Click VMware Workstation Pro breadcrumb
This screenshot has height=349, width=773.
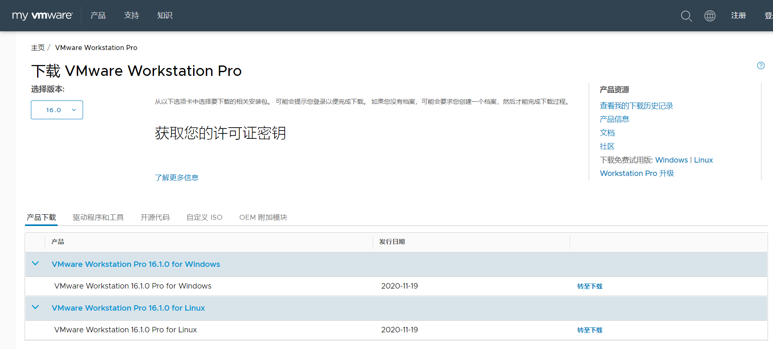click(96, 48)
